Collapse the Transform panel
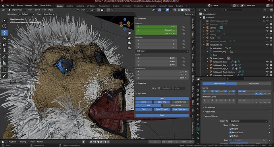 [x=142, y=19]
